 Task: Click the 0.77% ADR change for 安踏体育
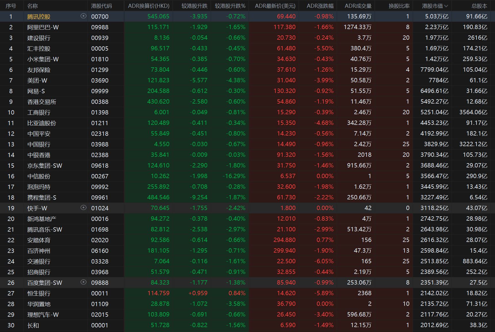coord(325,240)
